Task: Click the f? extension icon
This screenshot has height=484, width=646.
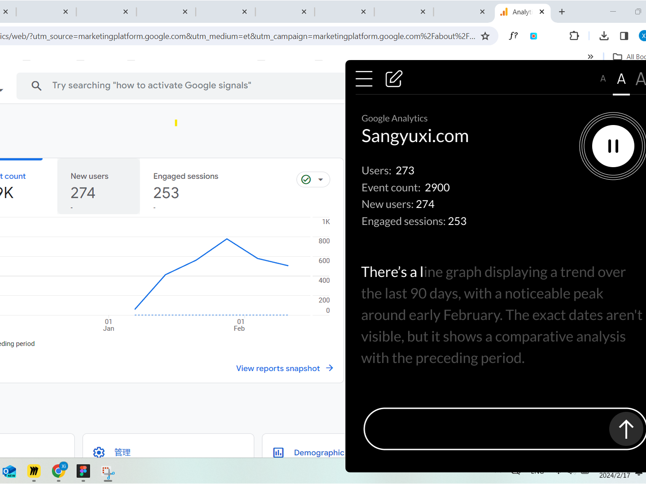Action: click(x=513, y=36)
